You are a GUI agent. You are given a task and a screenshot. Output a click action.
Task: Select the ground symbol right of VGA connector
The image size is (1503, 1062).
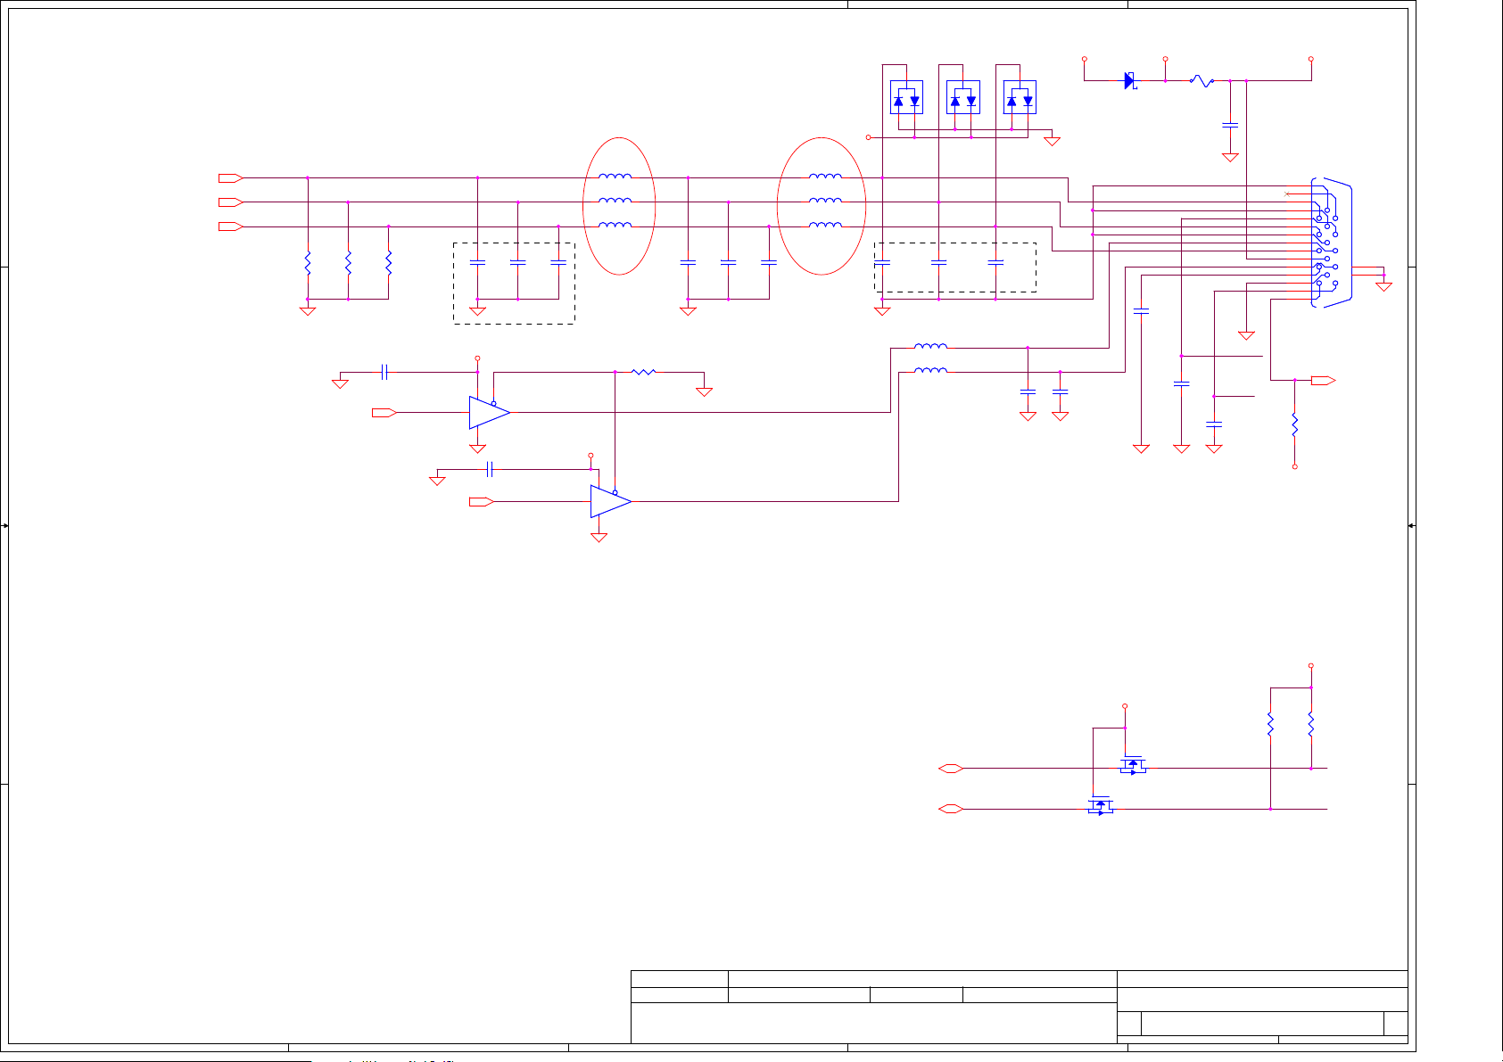(x=1383, y=285)
